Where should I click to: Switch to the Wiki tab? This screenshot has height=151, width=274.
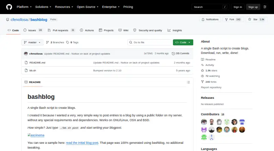pos(123,30)
